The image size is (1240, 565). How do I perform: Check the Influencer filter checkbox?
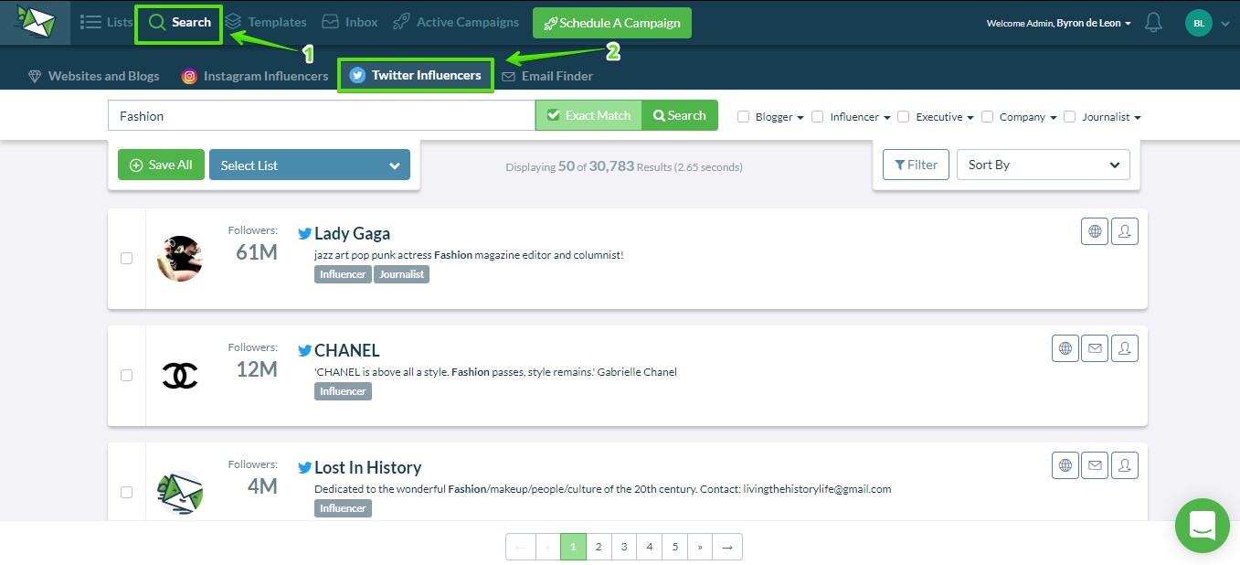point(818,117)
